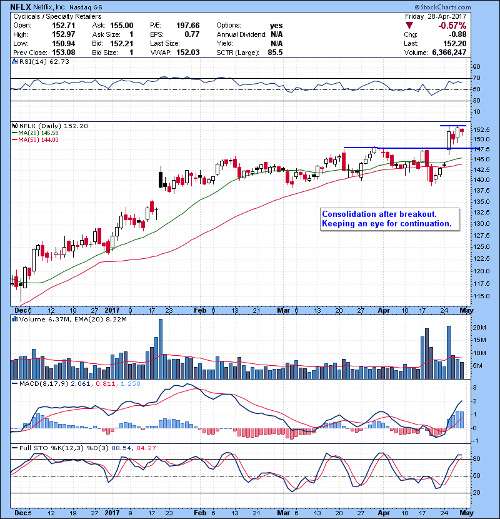Click the Full STO legend line marker
Viewport: 500px width, 519px height.
point(14,448)
